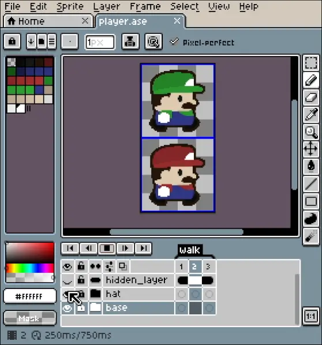Toggle all layers lock in timeline header
The height and width of the screenshot is (345, 322).
click(81, 266)
